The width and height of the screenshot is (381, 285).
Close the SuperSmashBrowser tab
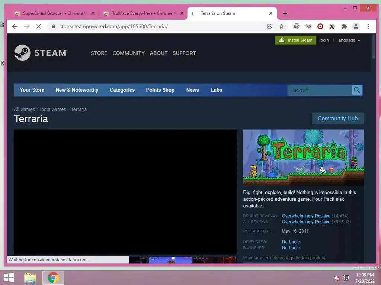click(x=93, y=13)
